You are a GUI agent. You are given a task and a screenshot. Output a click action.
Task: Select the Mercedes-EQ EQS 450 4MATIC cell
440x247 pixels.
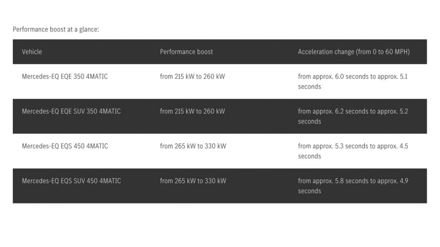point(65,146)
